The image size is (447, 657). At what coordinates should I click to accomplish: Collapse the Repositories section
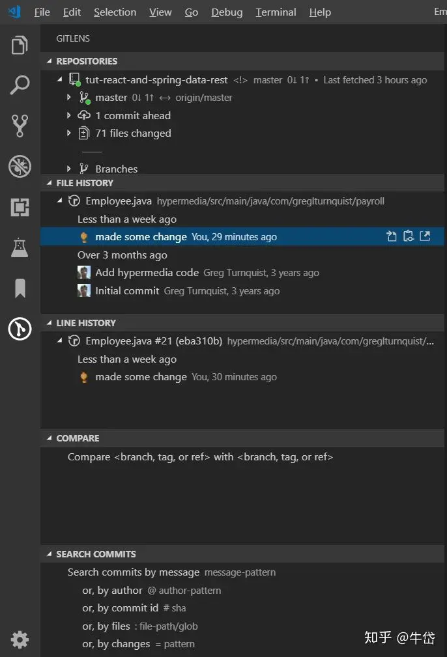coord(49,61)
